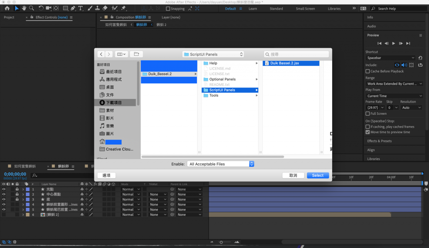The height and width of the screenshot is (248, 429).
Task: Click the Preview panel menu icon
Action: [x=421, y=35]
